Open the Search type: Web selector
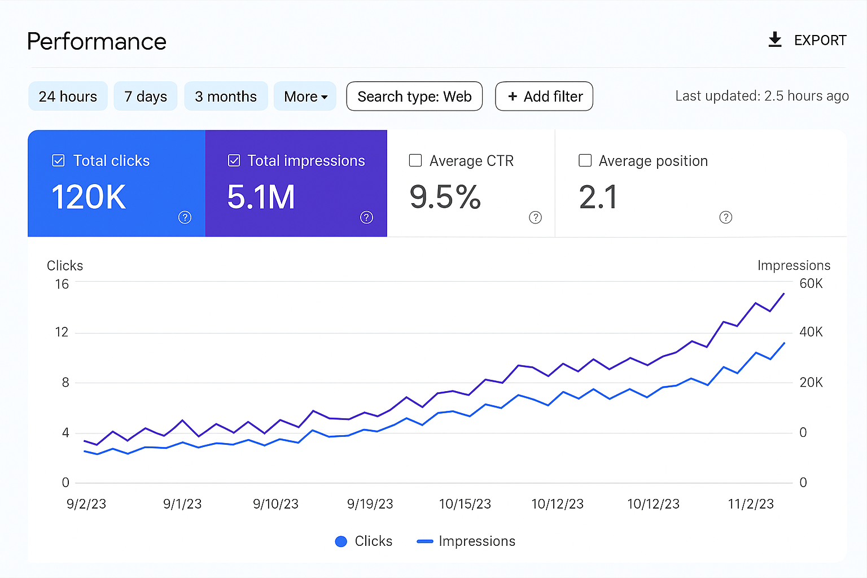The image size is (867, 578). tap(414, 96)
